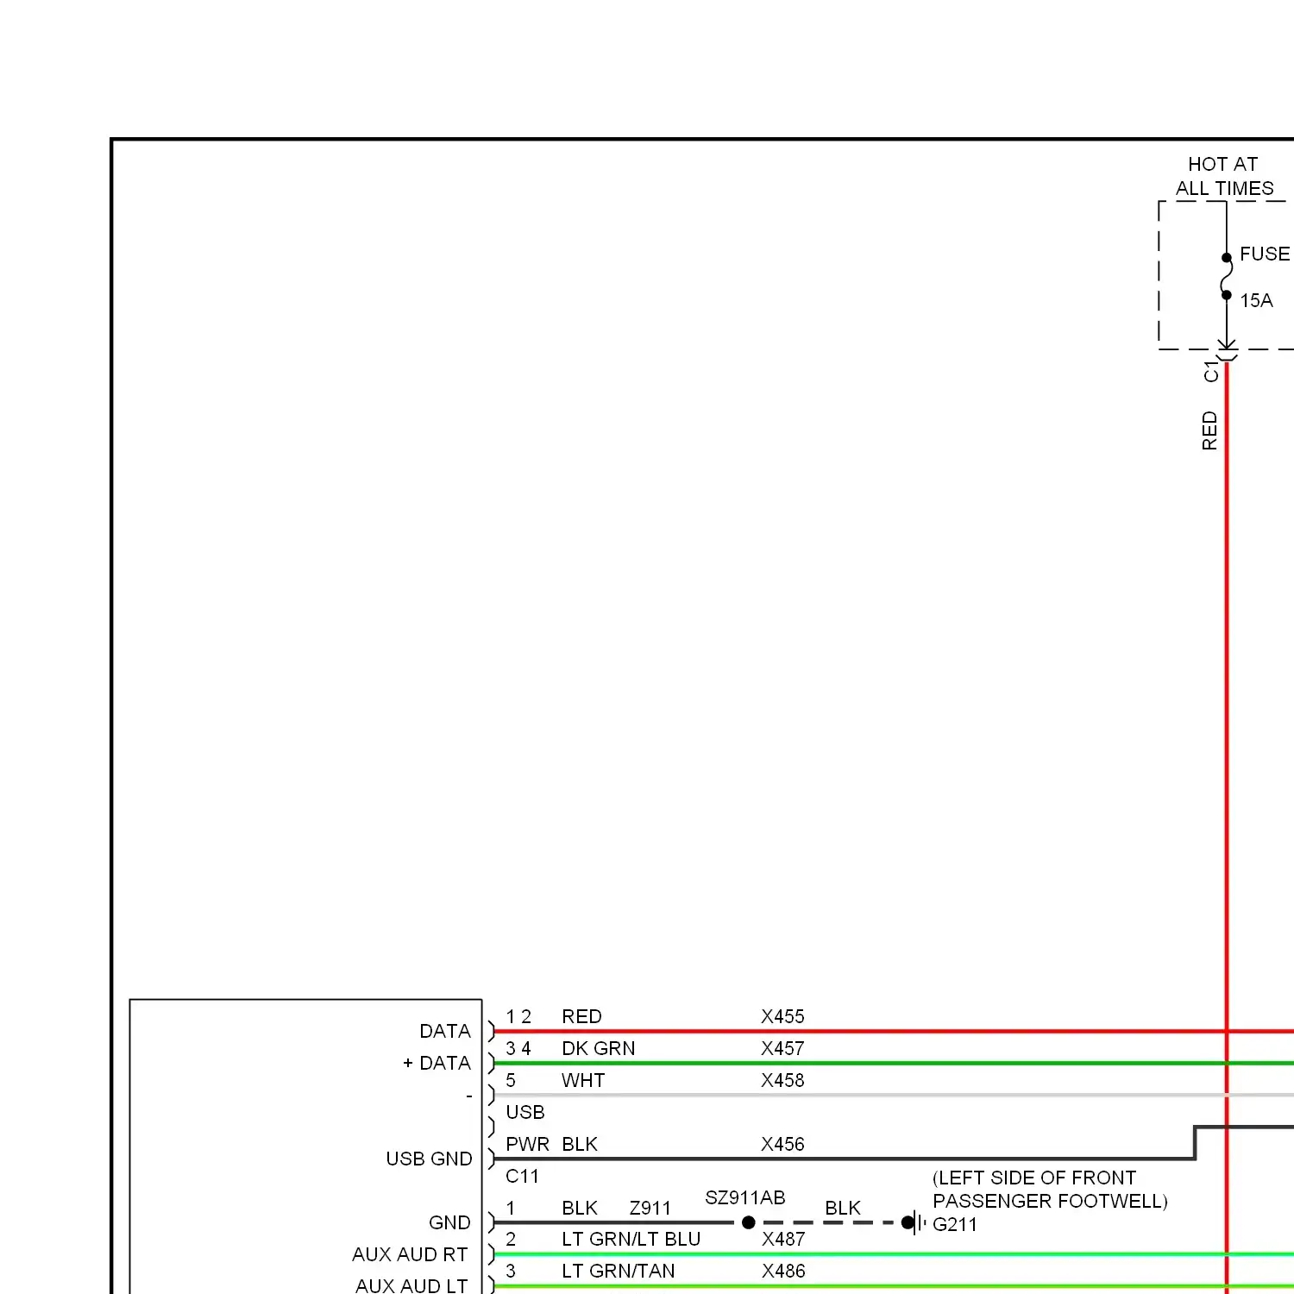Click the AUX AUD RT pin label

pyautogui.click(x=410, y=1254)
